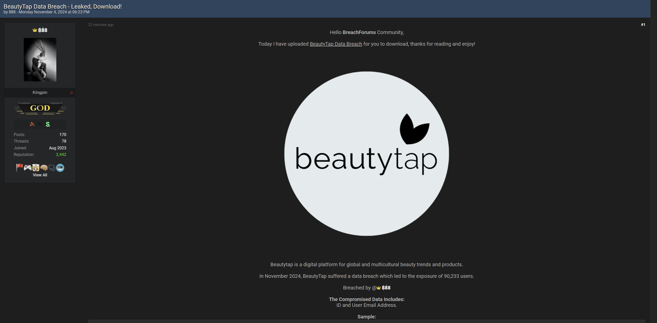This screenshot has width=657, height=323.
Task: Click the red online status indicator
Action: point(72,93)
